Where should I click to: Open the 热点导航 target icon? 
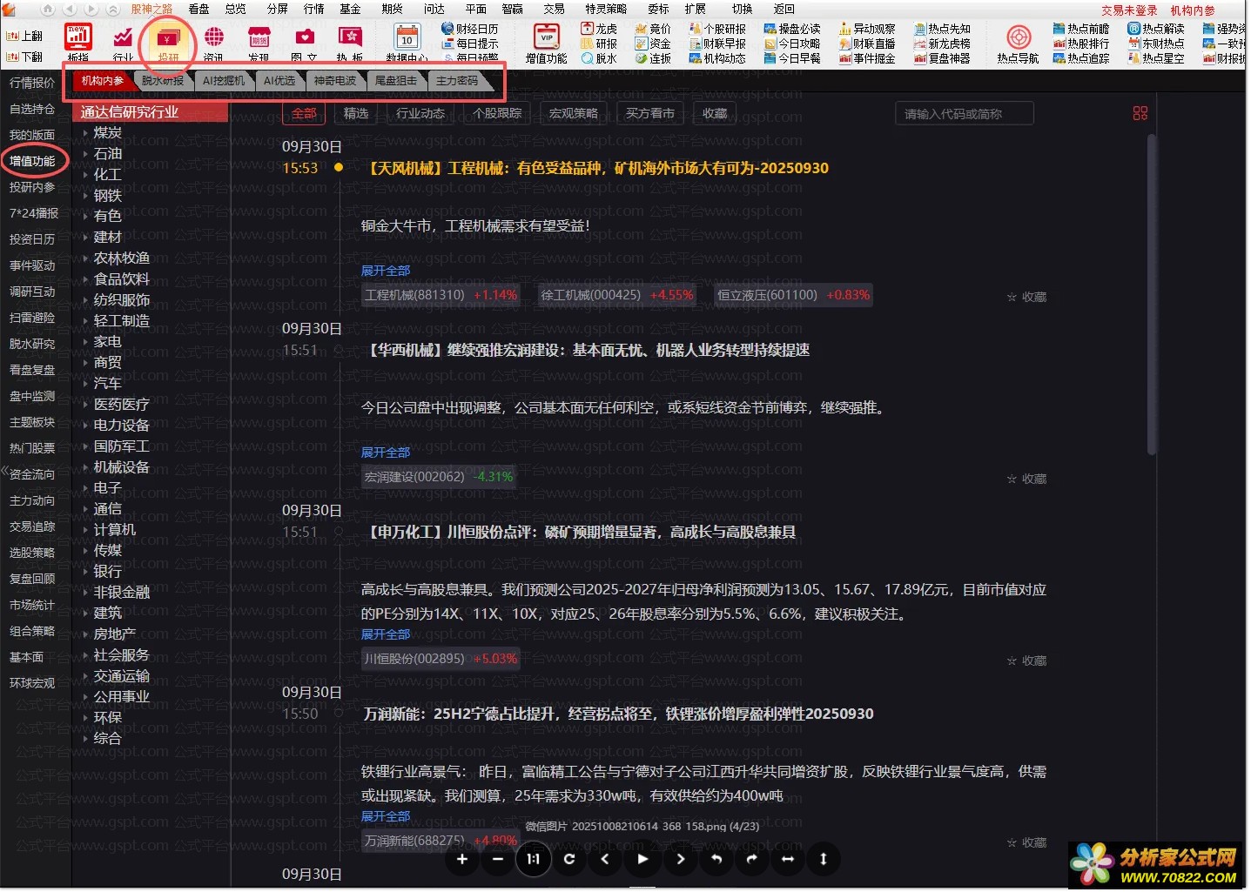click(1019, 42)
